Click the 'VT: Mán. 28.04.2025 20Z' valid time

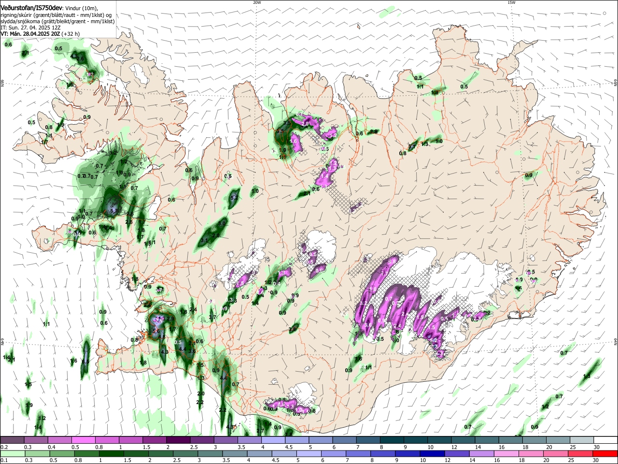(30, 34)
